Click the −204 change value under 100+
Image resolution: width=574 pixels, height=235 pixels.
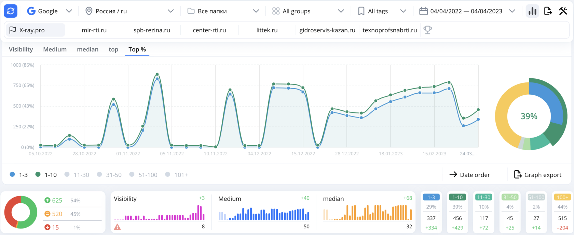coord(562,228)
